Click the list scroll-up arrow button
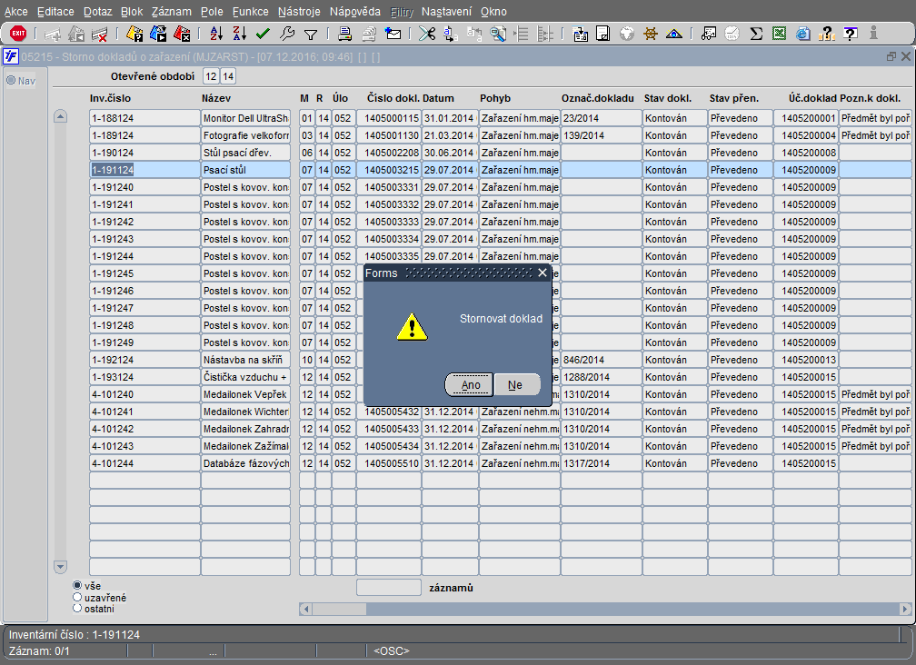 (x=60, y=116)
